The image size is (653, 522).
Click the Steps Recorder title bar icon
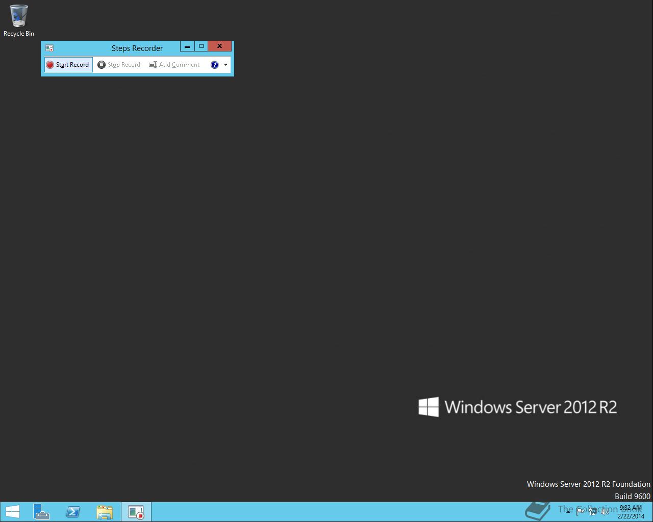[49, 48]
